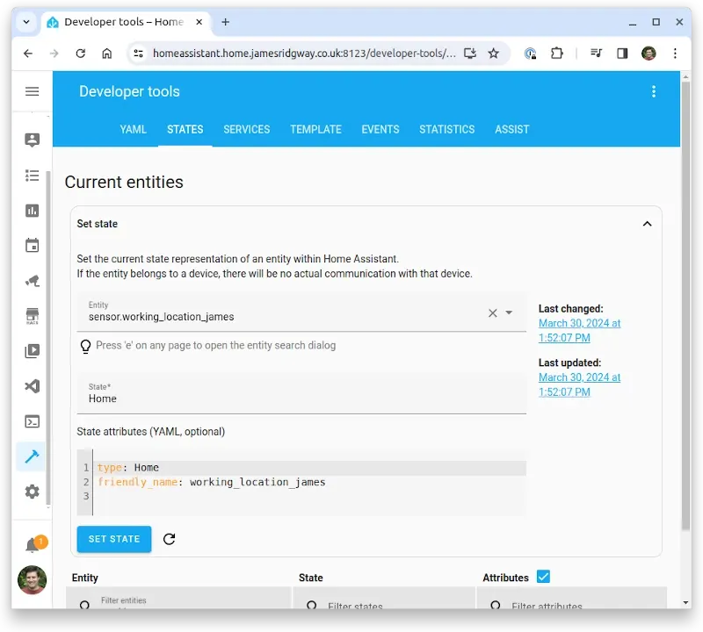Click the install app icon in address bar

pos(469,54)
